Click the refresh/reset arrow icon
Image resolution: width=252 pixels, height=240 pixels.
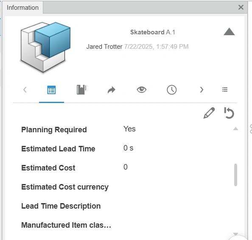click(229, 113)
